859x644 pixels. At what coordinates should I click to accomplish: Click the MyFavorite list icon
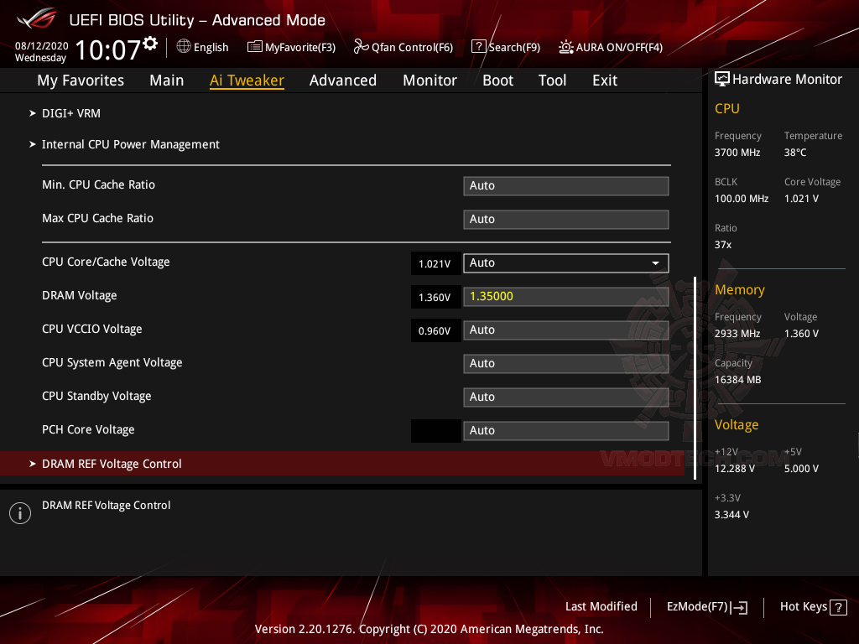[x=254, y=47]
